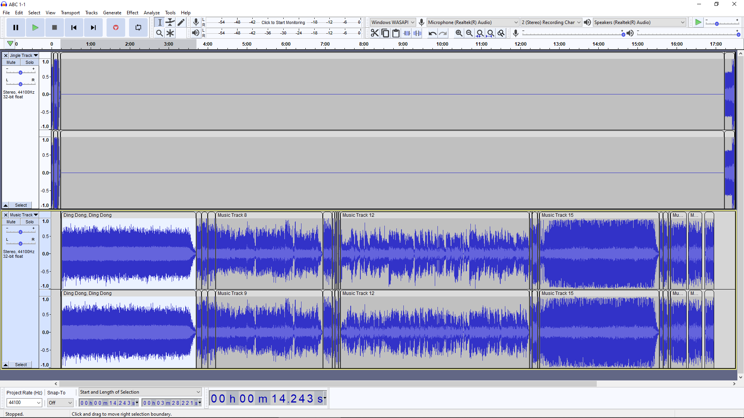Mute the Jingle Track

[x=11, y=62]
